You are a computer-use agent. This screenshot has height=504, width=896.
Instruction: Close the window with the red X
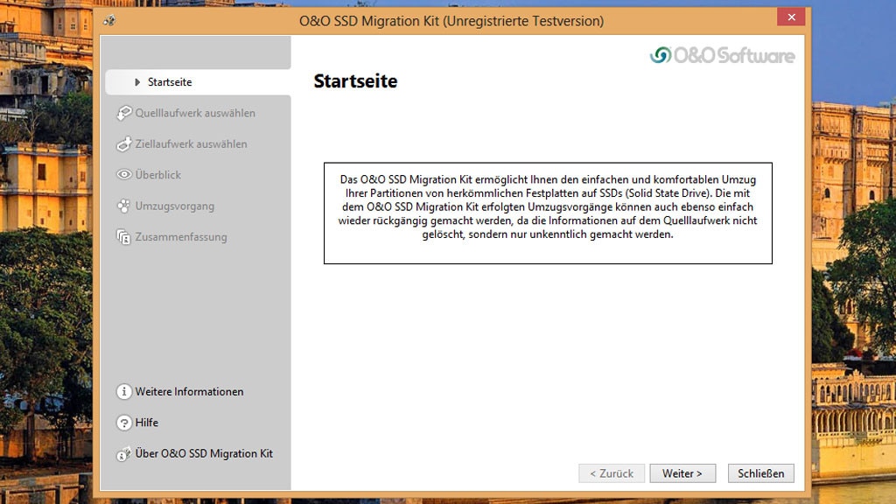tap(791, 17)
